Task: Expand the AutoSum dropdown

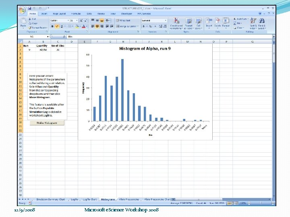Action: [x=248, y=19]
